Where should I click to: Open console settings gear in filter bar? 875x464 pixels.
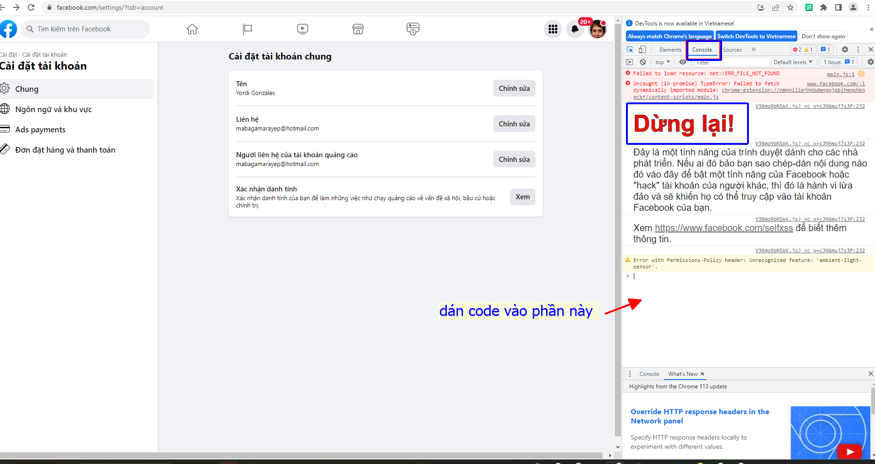pyautogui.click(x=870, y=62)
